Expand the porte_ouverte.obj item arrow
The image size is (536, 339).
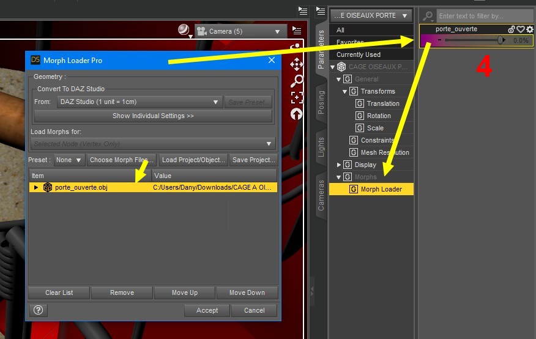(x=36, y=187)
